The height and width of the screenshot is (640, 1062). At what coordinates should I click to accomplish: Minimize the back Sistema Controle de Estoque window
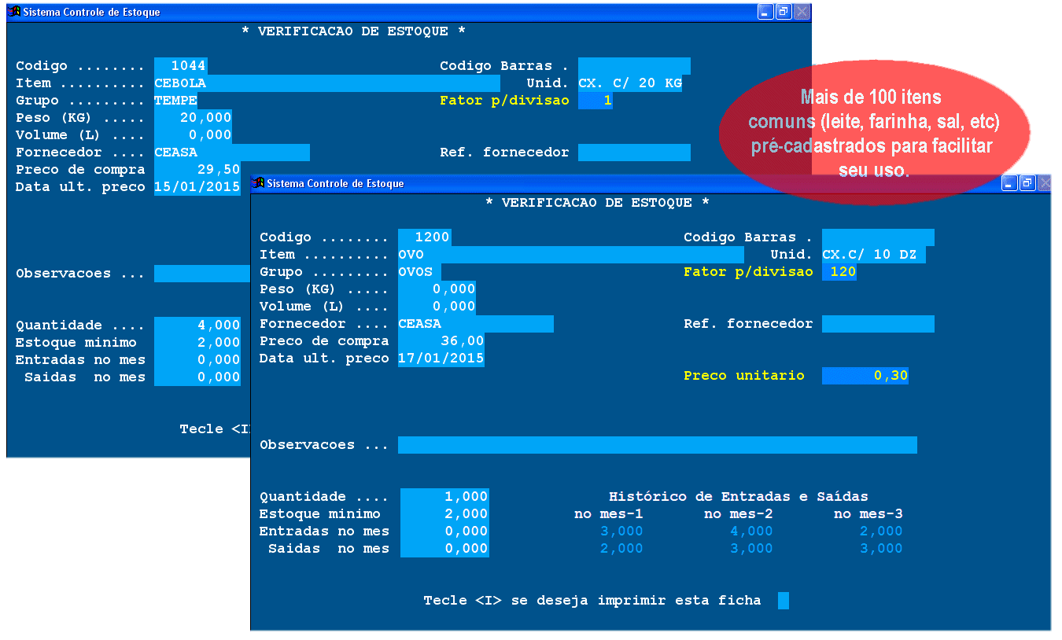coord(765,12)
